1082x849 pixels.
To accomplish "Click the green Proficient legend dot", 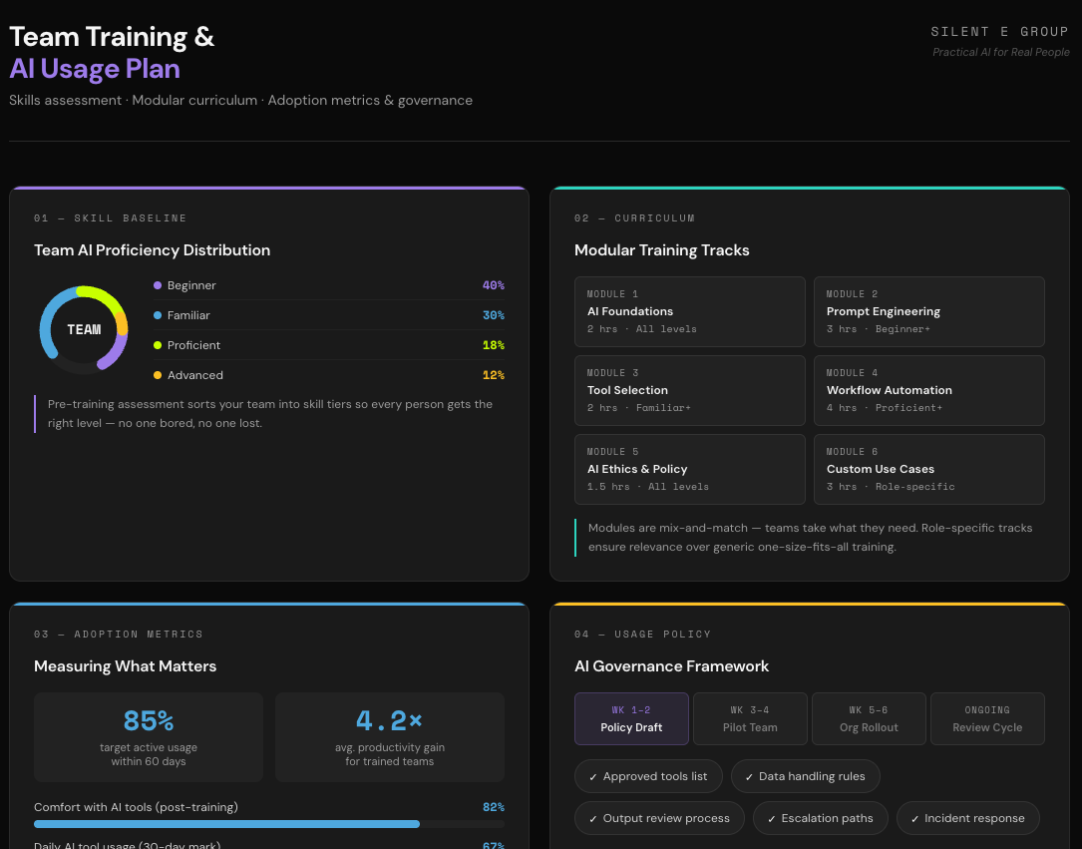I will pos(157,345).
